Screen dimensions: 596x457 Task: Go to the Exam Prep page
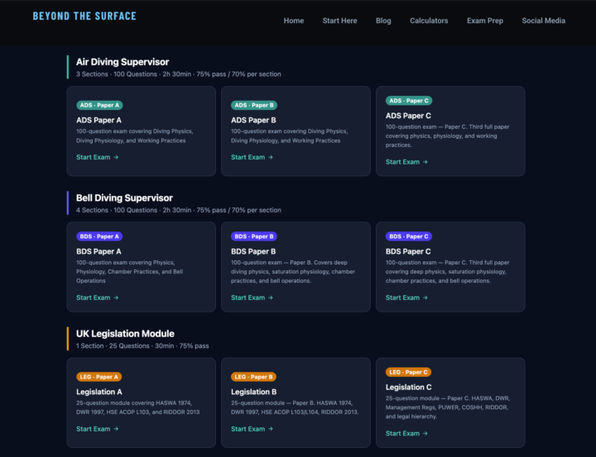pyautogui.click(x=485, y=21)
